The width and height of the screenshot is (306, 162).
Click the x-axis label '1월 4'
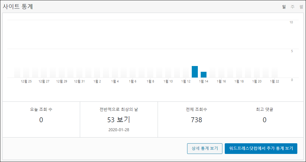click(x=115, y=82)
